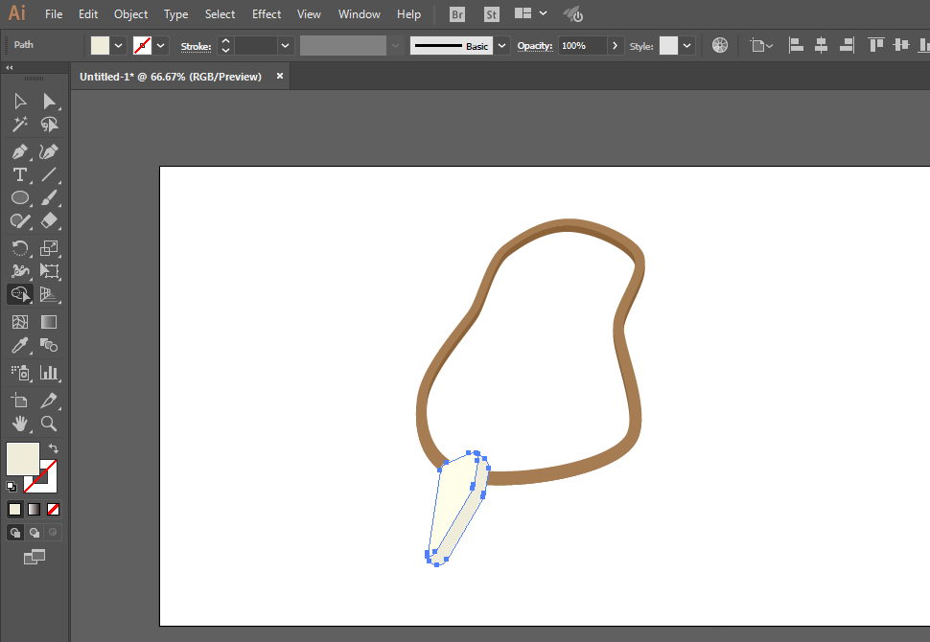This screenshot has height=642, width=930.
Task: Choose the Lasso tool
Action: (x=49, y=125)
